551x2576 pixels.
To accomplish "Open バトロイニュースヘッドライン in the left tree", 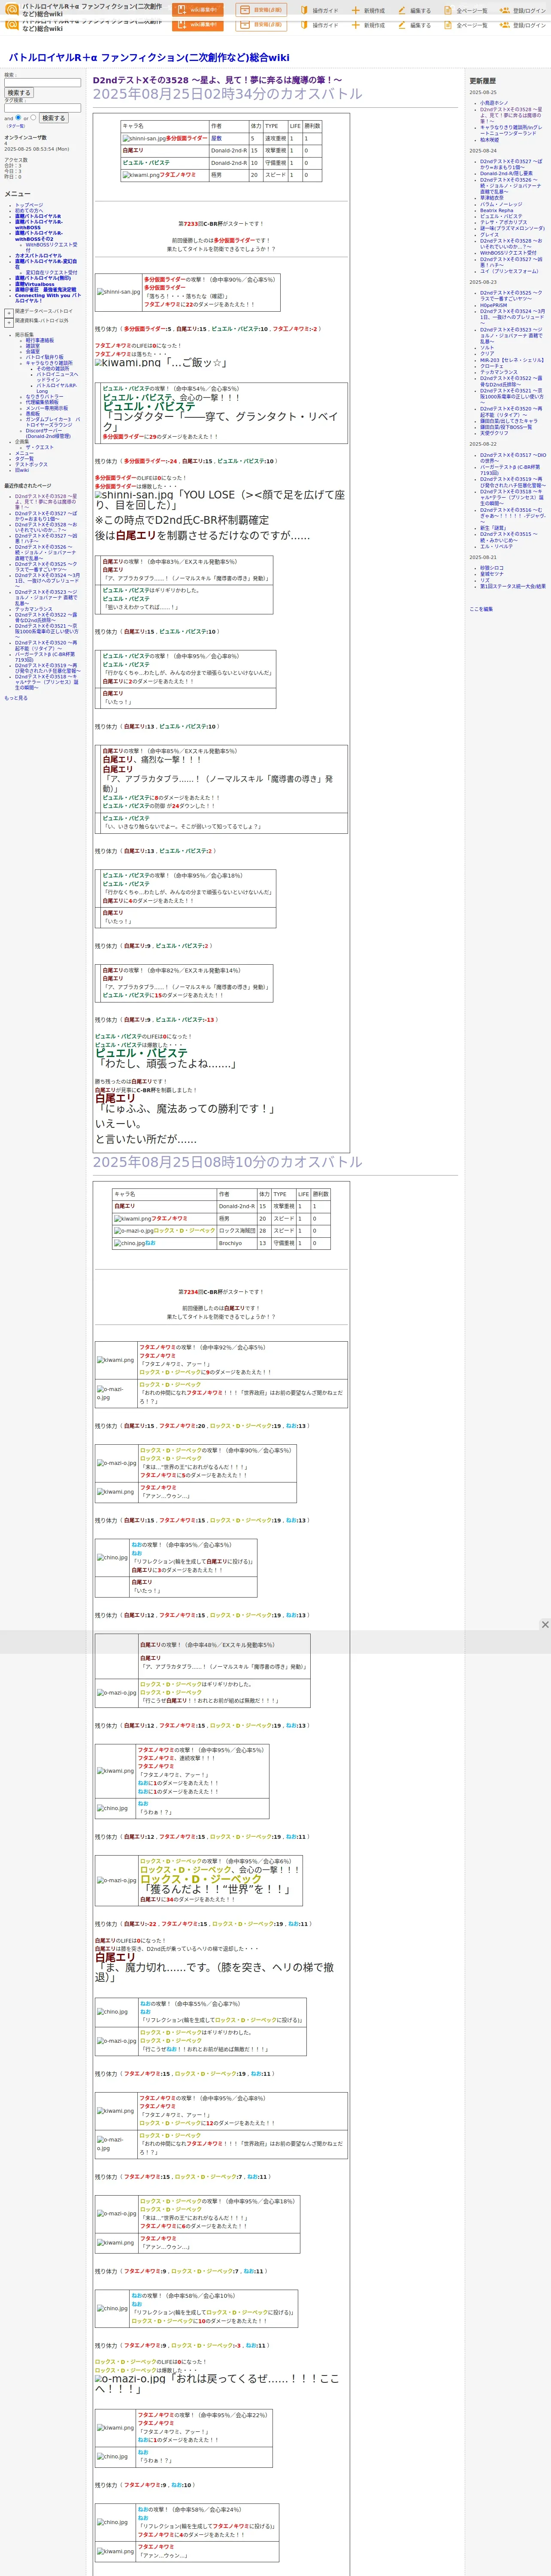I will (57, 377).
